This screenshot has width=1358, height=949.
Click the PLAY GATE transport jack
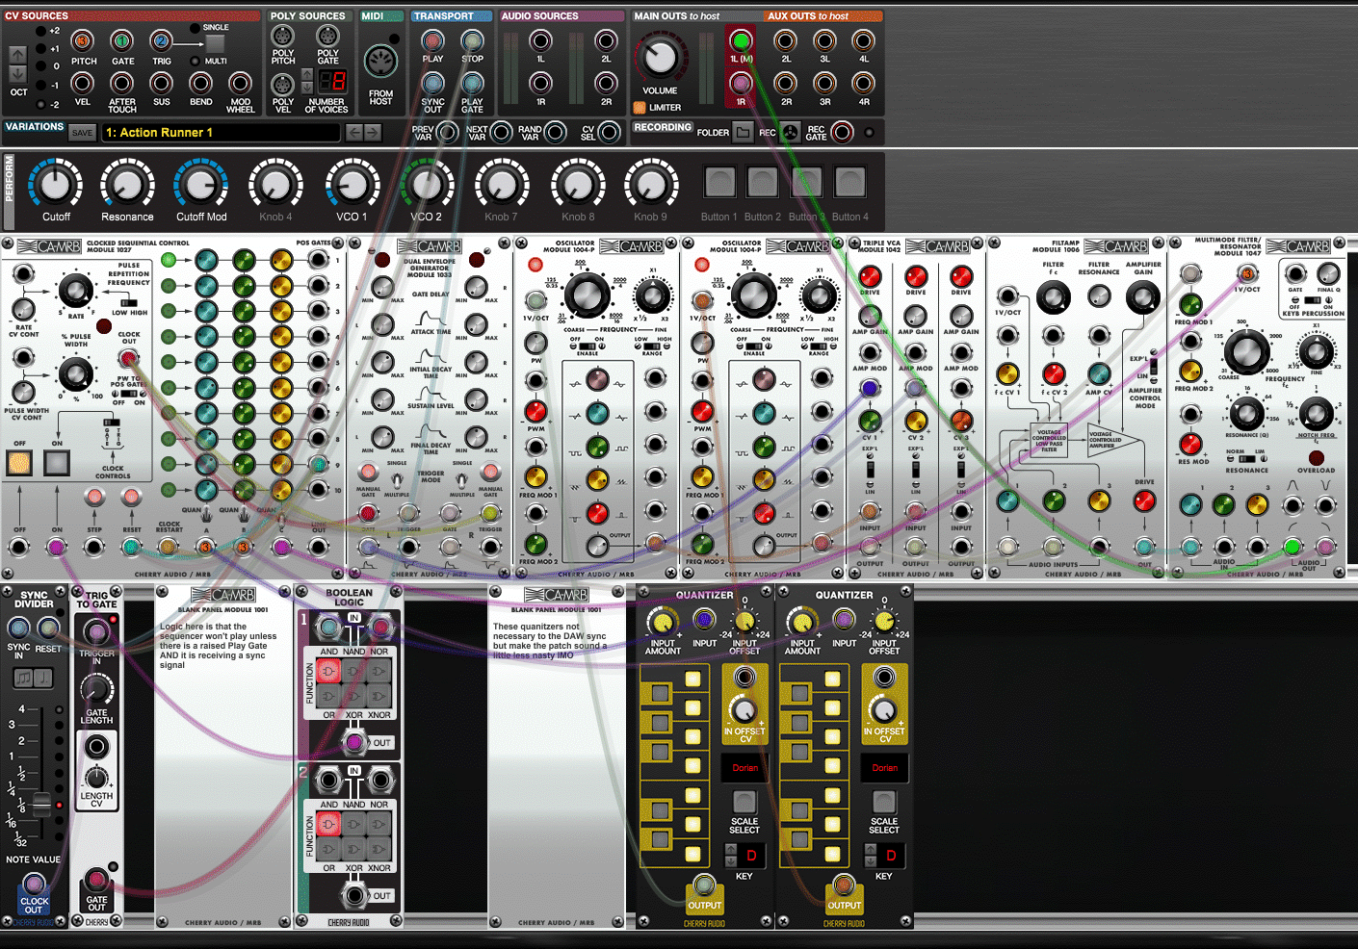472,84
